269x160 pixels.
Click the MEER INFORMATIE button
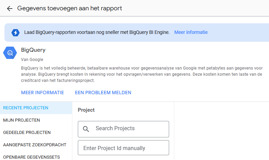click(x=42, y=93)
